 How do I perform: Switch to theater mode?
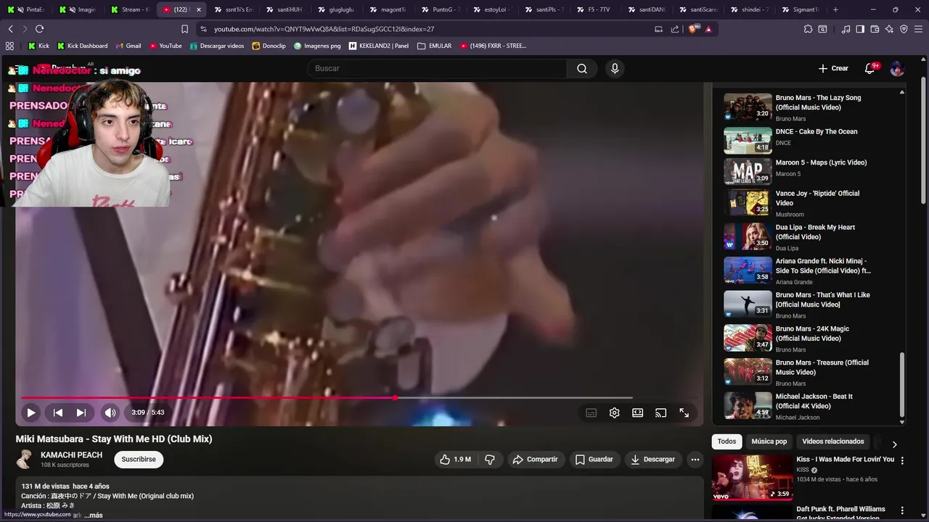[637, 413]
